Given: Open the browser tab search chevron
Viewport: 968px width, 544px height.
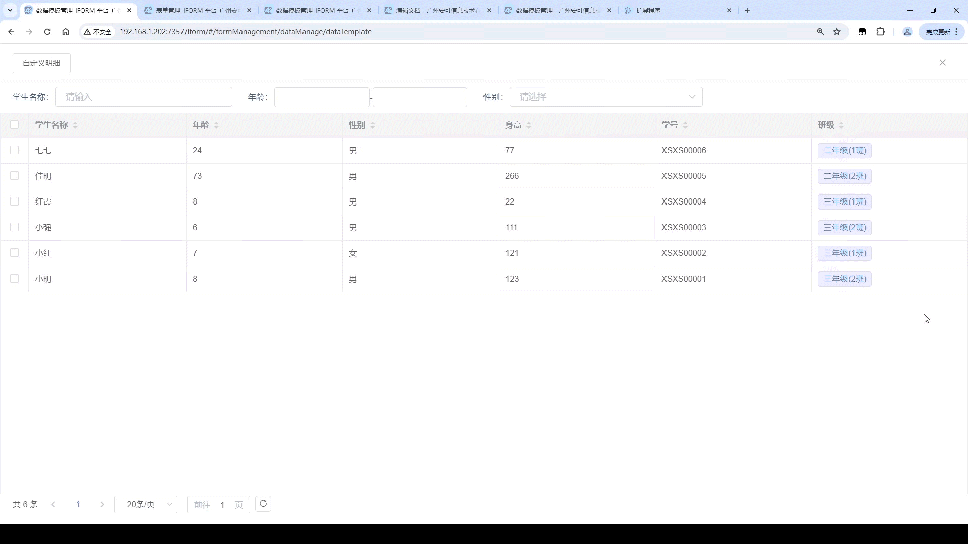Looking at the screenshot, I should pyautogui.click(x=10, y=10).
